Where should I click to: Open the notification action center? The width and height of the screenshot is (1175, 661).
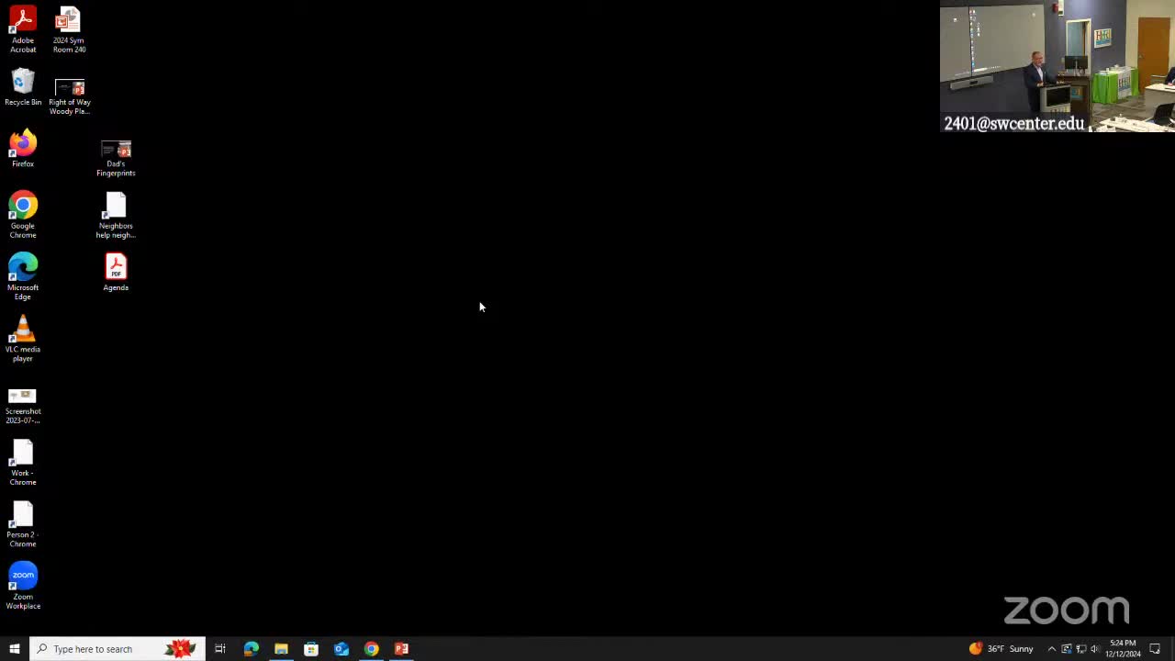point(1155,649)
